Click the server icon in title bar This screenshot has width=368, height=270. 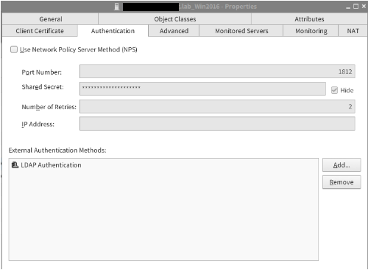coord(117,7)
